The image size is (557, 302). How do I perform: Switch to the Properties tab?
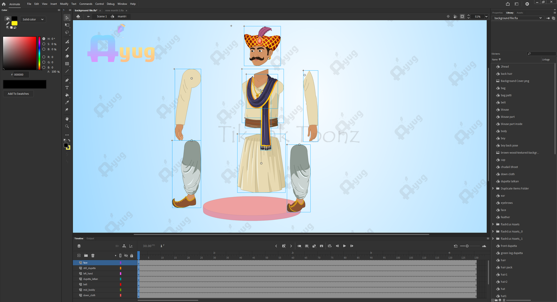[497, 13]
